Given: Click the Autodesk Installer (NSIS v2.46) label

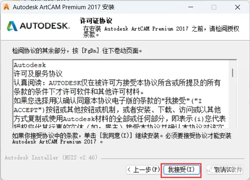Looking at the screenshot, I should pyautogui.click(x=51, y=158).
